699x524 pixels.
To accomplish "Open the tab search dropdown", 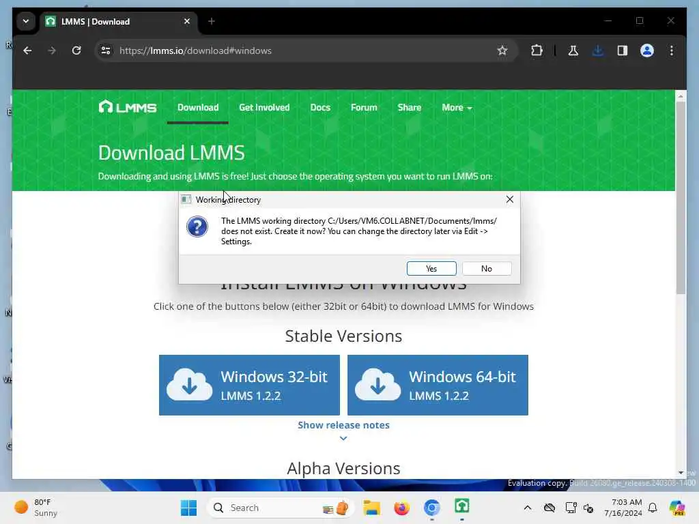I will 26,21.
